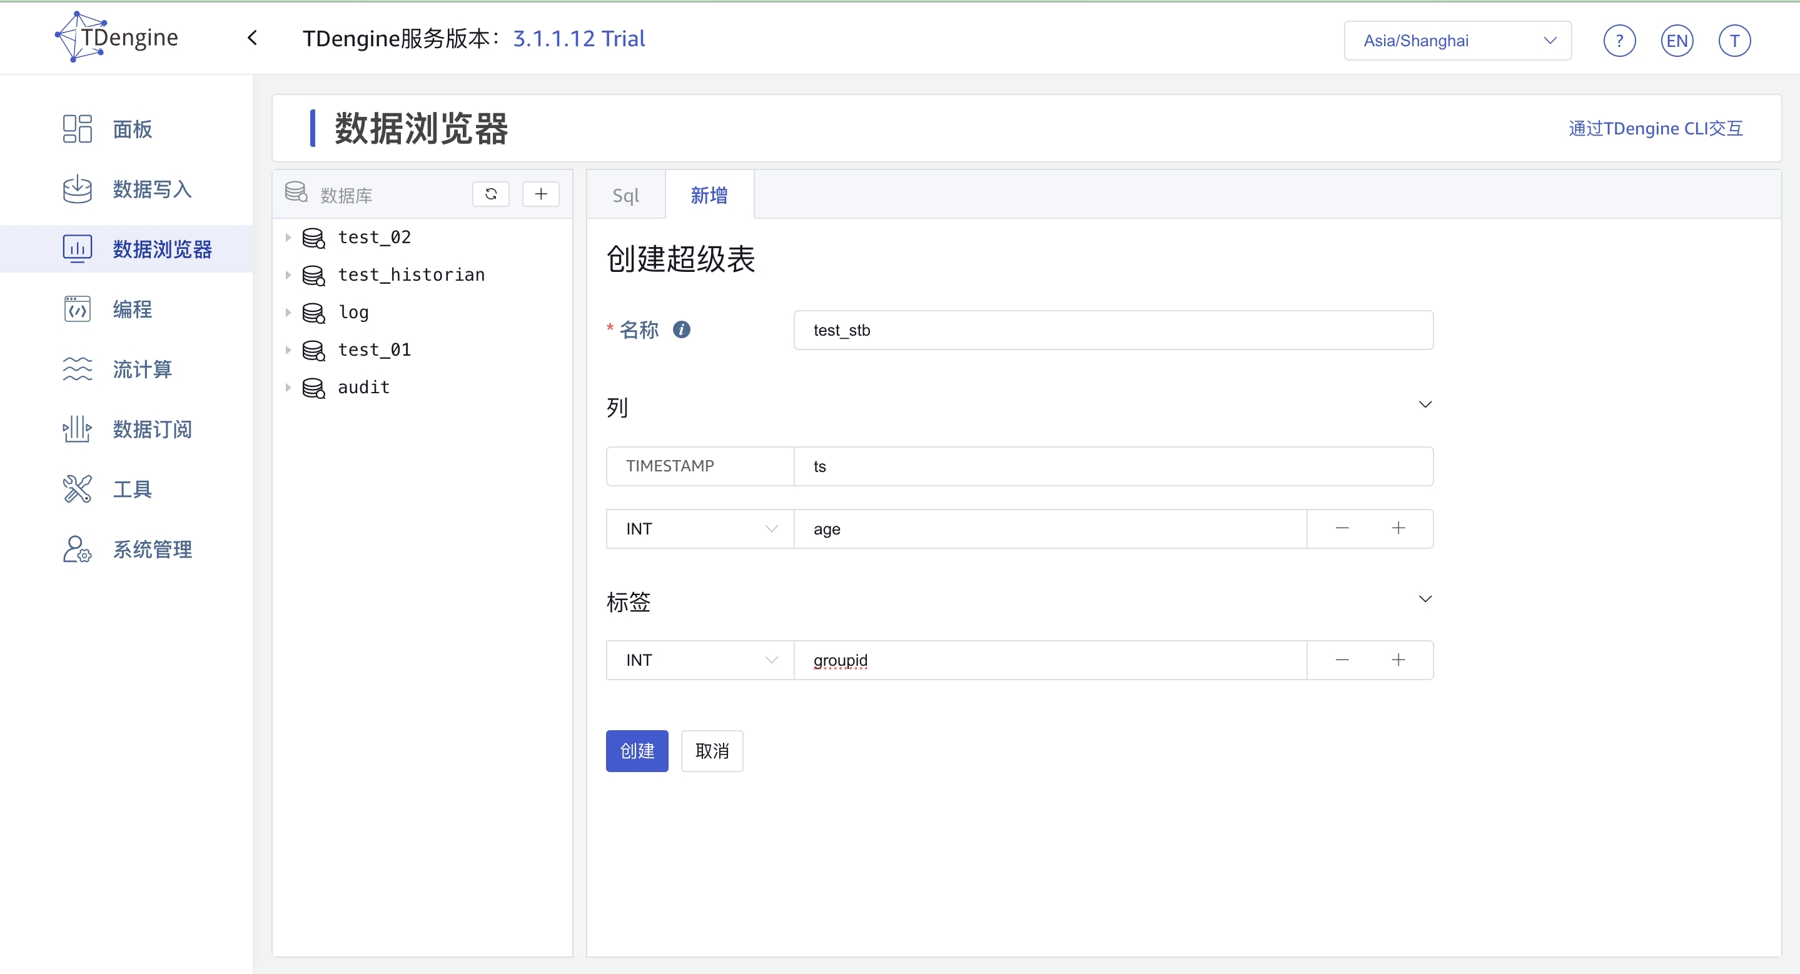Image resolution: width=1800 pixels, height=974 pixels.
Task: Expand the audit database node
Action: (x=290, y=388)
